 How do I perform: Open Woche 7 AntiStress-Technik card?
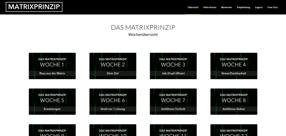click(173, 102)
